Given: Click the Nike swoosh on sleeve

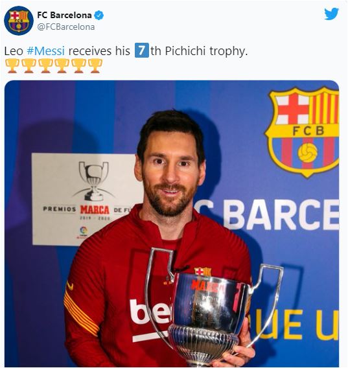Looking at the screenshot, I should tap(70, 286).
